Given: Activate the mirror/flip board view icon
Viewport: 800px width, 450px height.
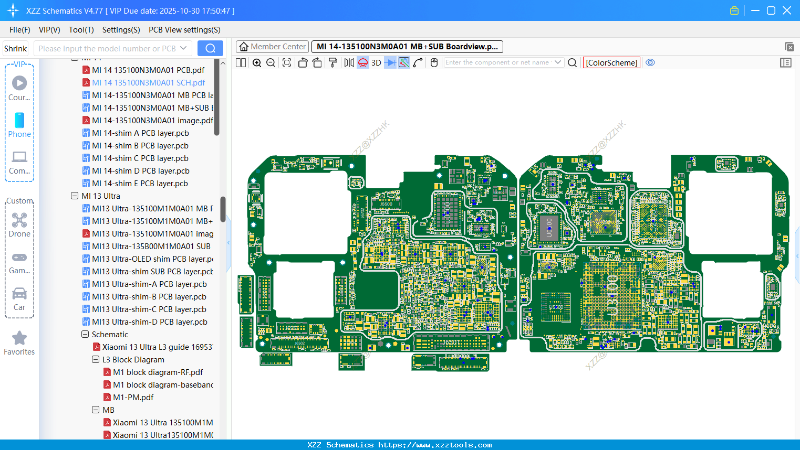Looking at the screenshot, I should click(348, 62).
